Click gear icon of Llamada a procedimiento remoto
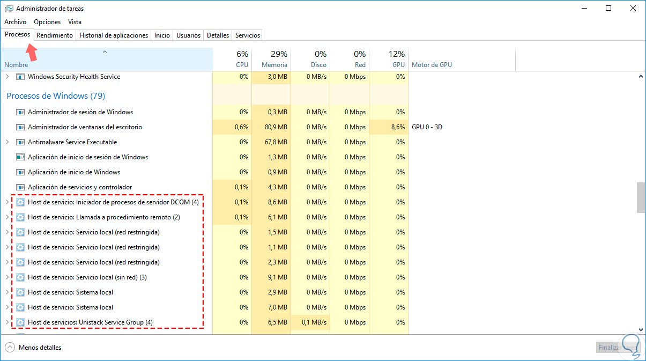 pyautogui.click(x=20, y=217)
